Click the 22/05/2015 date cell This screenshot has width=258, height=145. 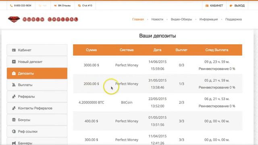pos(158,99)
